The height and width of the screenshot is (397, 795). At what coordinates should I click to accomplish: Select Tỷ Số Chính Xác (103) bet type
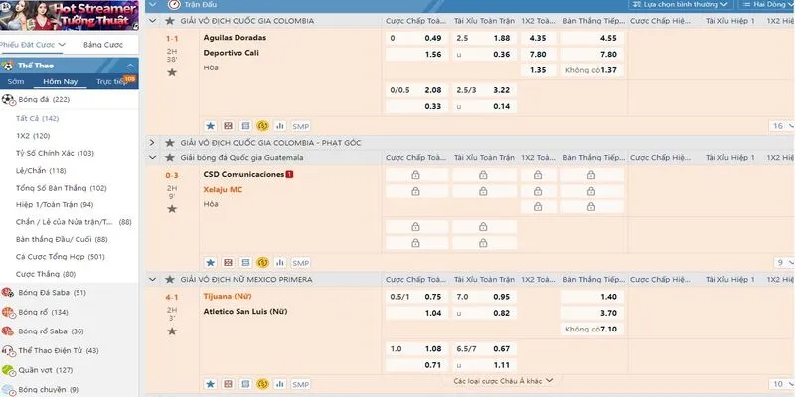coord(55,153)
